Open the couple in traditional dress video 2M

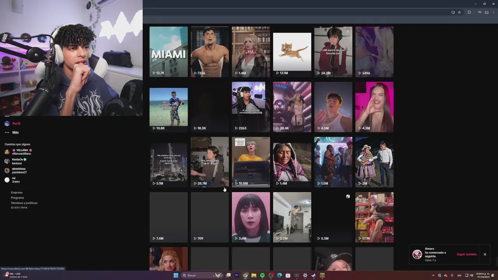374,162
